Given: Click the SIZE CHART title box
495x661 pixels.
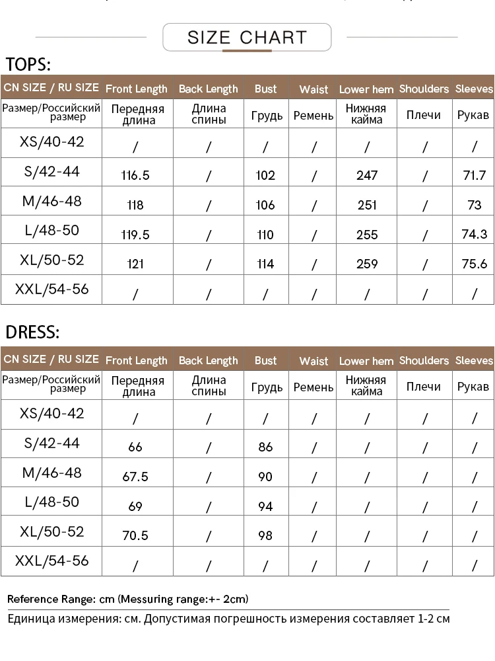Looking at the screenshot, I should point(247,37).
